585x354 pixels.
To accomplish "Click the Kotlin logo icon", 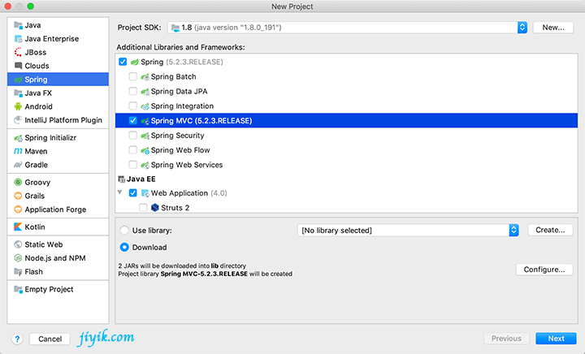I will point(18,227).
